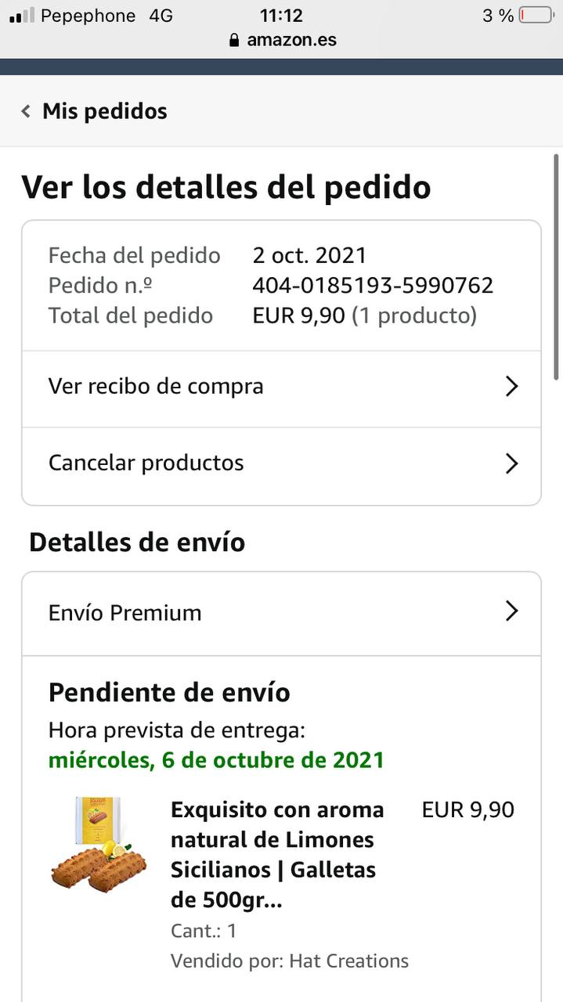Tap order number 404-0185193-5990762

373,285
